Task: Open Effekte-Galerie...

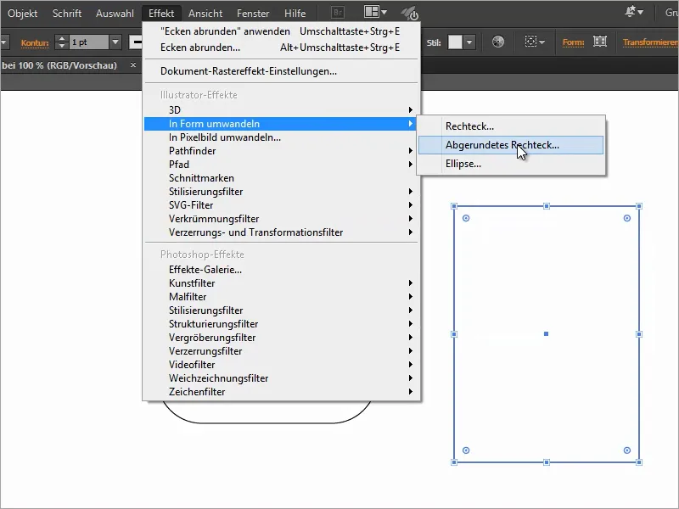Action: click(x=281, y=270)
